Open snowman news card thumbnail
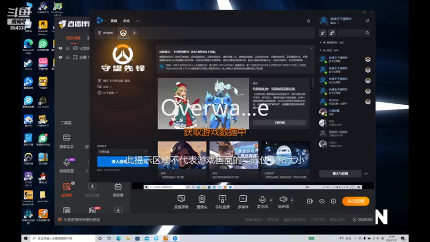This screenshot has width=430, height=242. click(285, 155)
